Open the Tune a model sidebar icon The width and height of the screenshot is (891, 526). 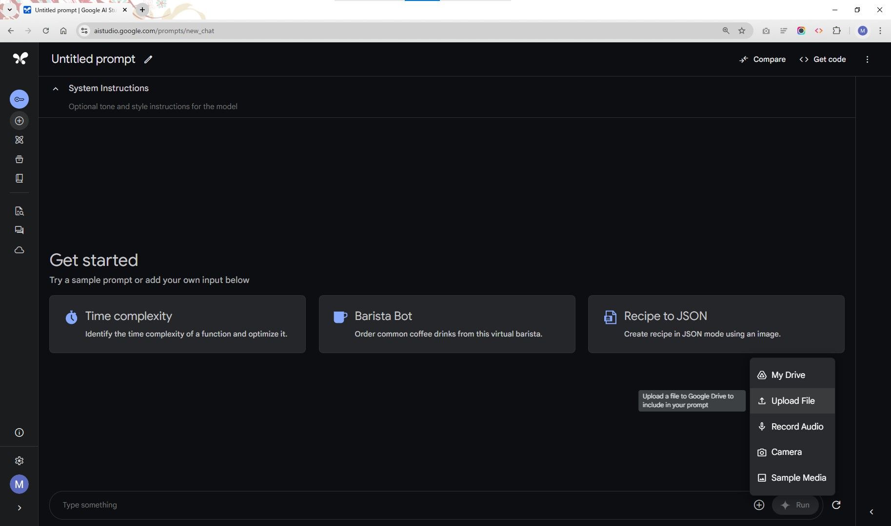coord(19,140)
